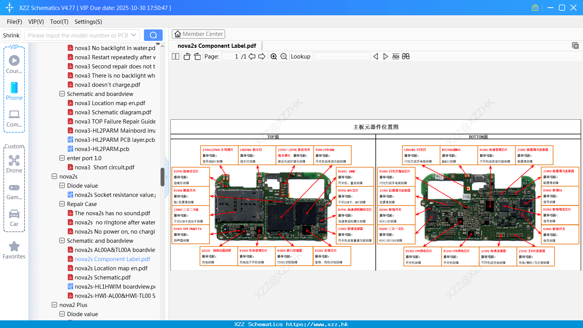
Task: Open the VIP(V) menu
Action: [x=36, y=22]
